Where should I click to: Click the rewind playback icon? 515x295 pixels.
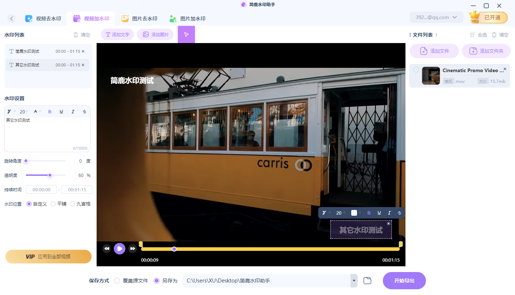click(x=107, y=248)
